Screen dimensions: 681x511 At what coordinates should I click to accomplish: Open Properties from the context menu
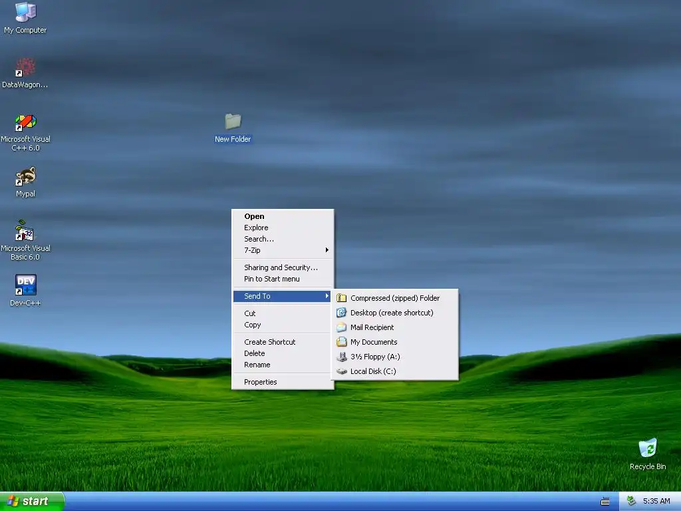click(283, 383)
